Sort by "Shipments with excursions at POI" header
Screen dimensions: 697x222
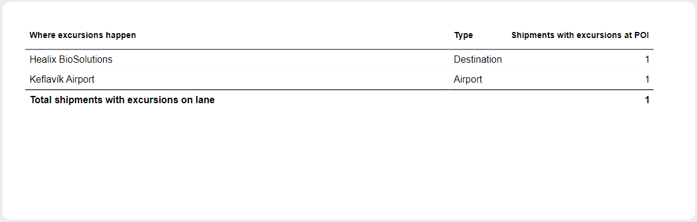tap(580, 35)
